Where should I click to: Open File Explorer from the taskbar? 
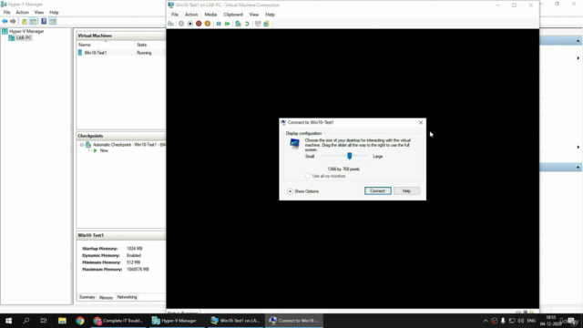[62, 321]
